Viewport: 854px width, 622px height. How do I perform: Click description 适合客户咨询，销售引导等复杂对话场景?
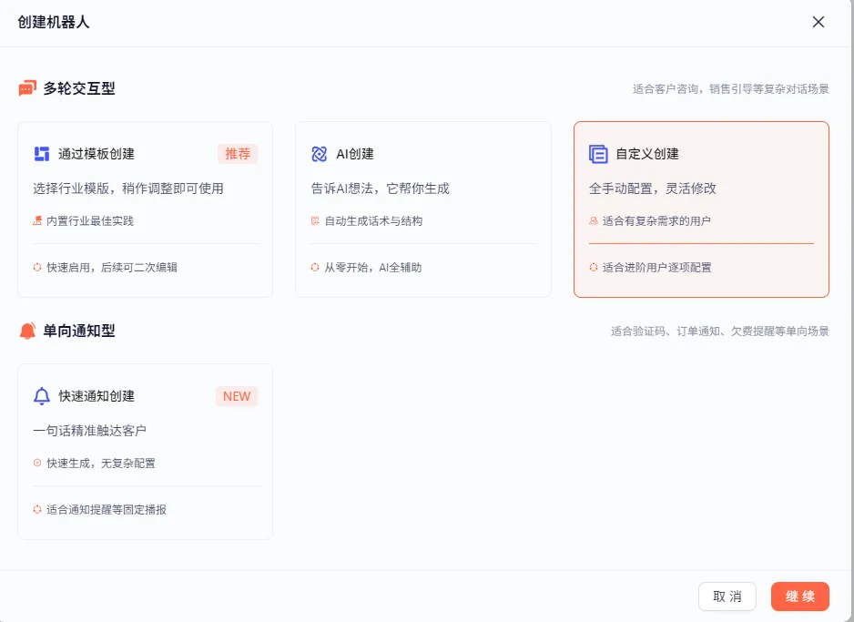coord(731,88)
